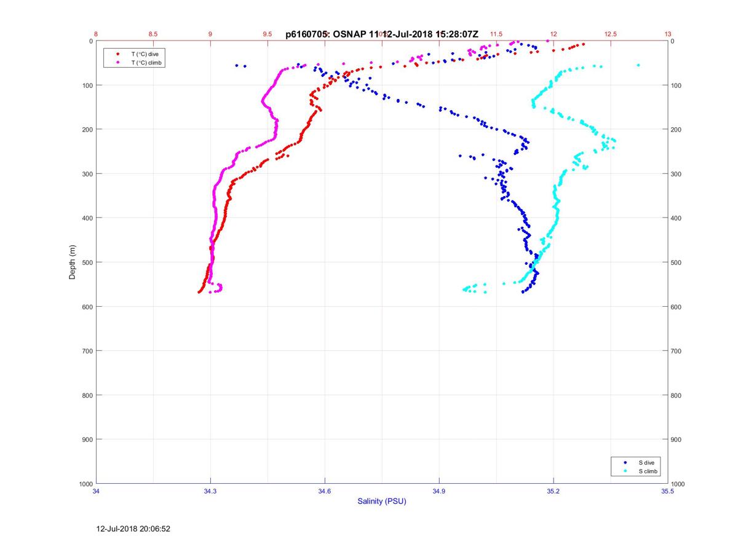Click left-axis depth tick label 700
Image resolution: width=738 pixels, height=544 pixels.
[x=87, y=350]
